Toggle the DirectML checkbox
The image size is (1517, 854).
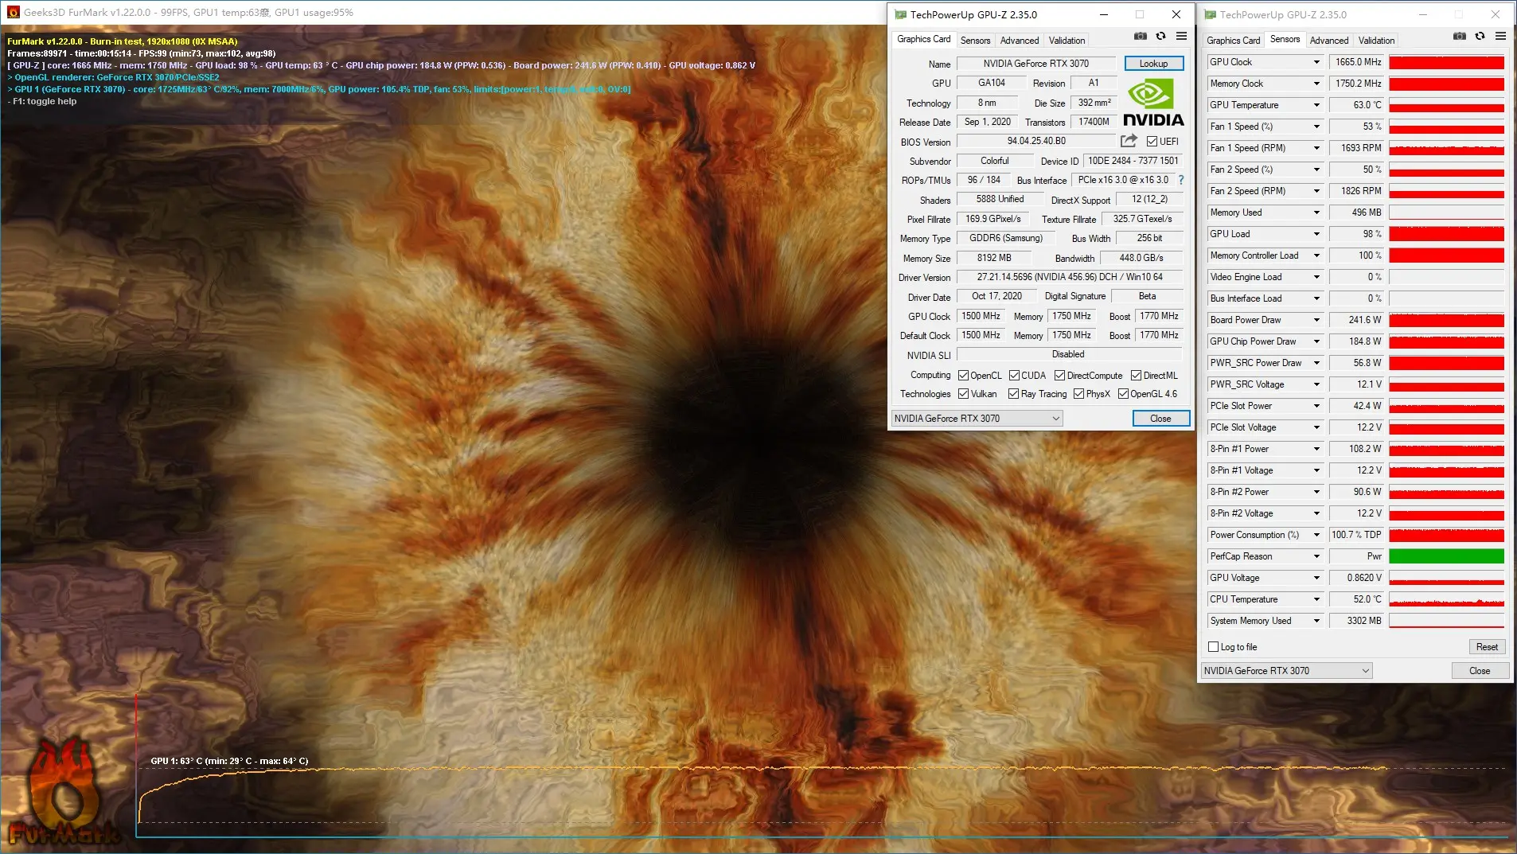tap(1136, 376)
